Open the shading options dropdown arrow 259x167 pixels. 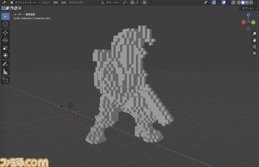point(255,2)
